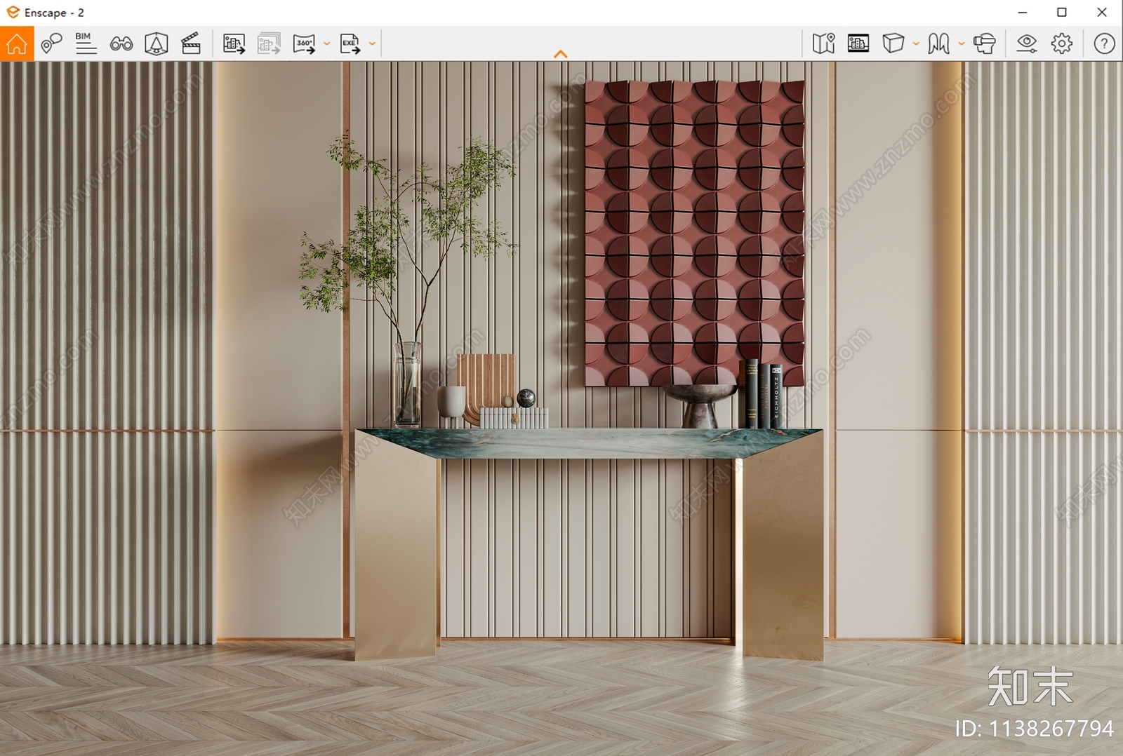Open Visual Settings eye icon
The image size is (1123, 756).
[x=1027, y=43]
